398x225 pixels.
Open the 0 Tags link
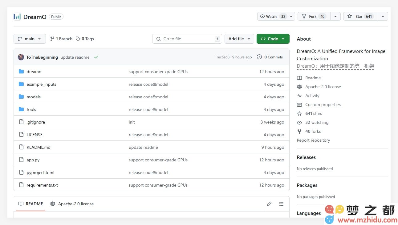point(85,39)
